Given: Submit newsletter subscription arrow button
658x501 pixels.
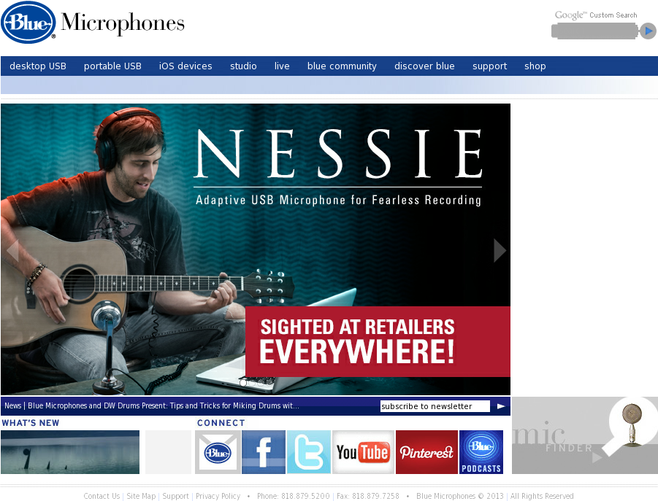Looking at the screenshot, I should pyautogui.click(x=501, y=406).
